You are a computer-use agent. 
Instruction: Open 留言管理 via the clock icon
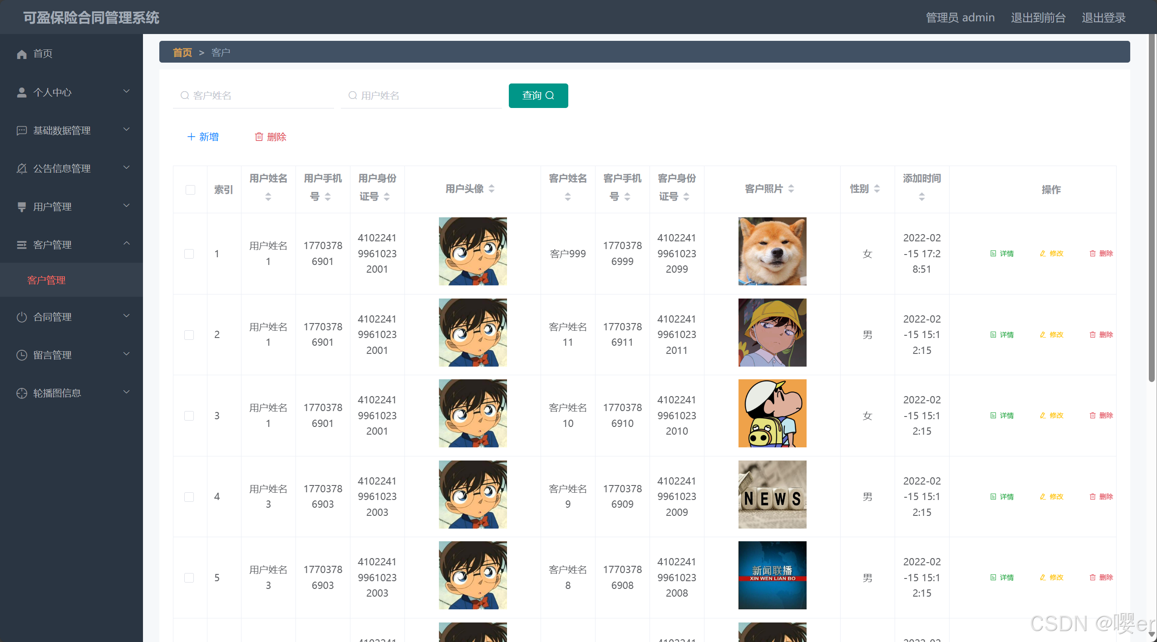21,355
